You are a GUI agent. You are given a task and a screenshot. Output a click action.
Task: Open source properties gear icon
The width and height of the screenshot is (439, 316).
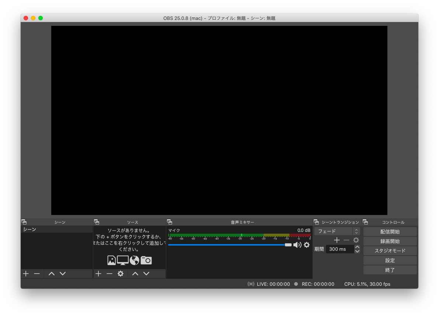[121, 274]
